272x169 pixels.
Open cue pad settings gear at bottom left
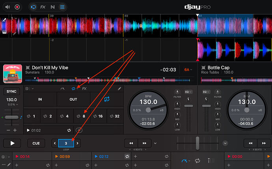3,157
